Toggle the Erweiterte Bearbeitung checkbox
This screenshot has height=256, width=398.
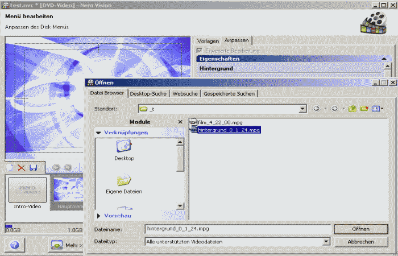(x=200, y=51)
